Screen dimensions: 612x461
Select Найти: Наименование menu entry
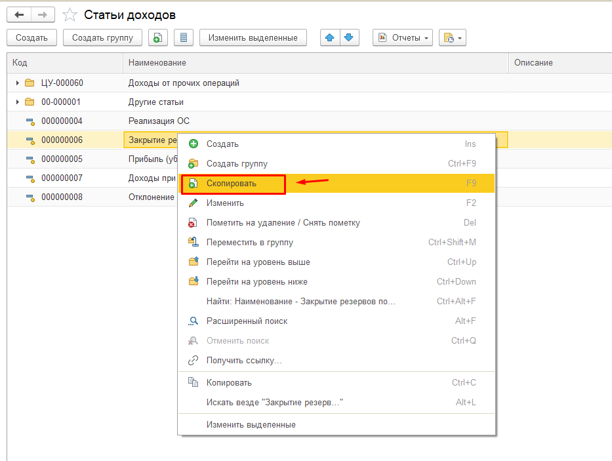point(337,302)
